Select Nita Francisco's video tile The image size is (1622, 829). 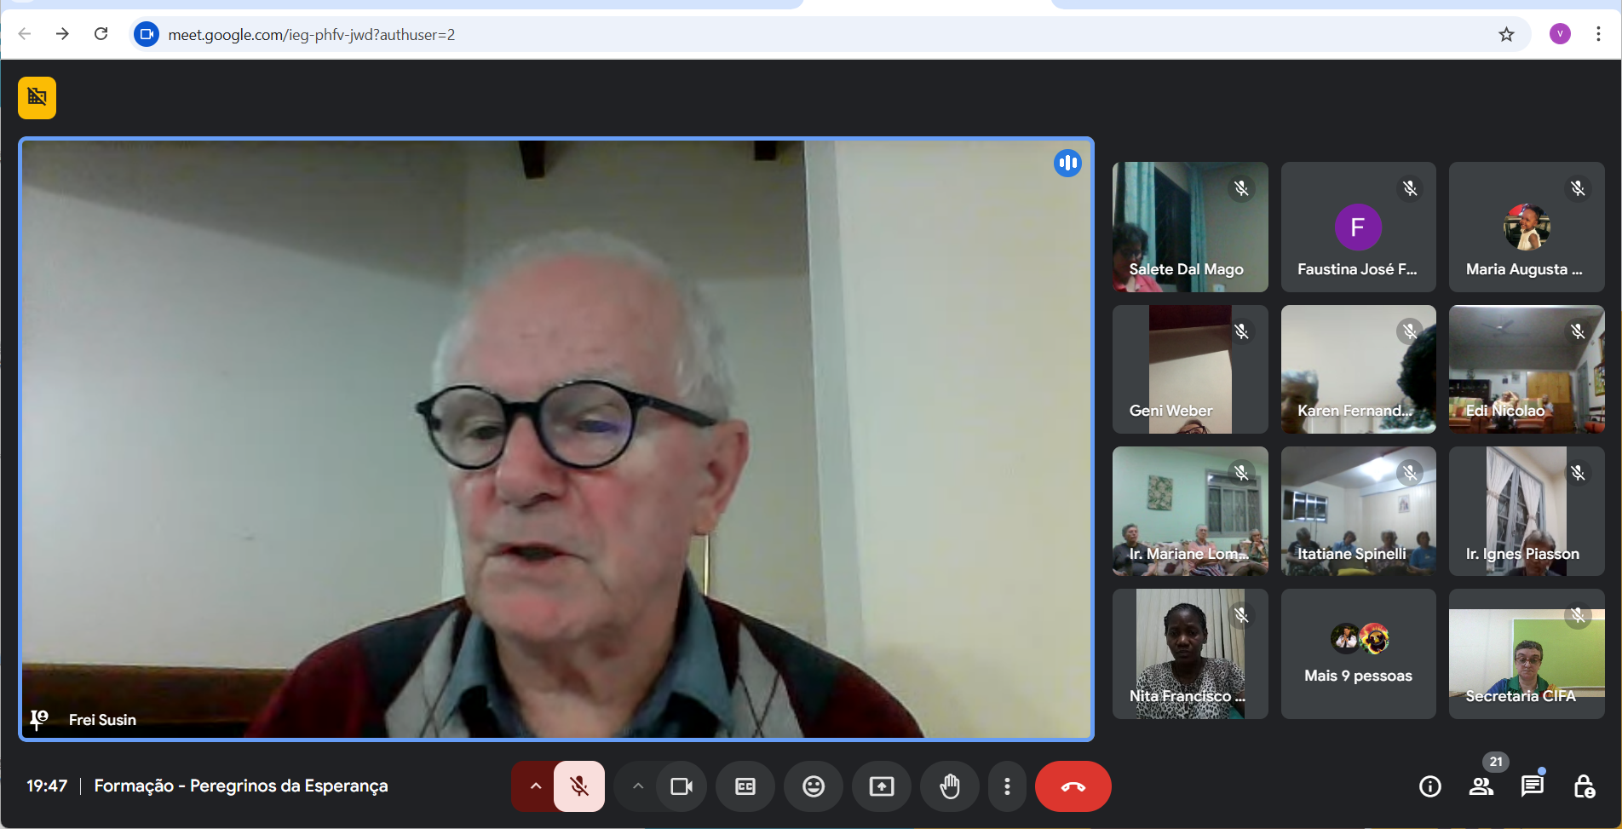pos(1190,654)
